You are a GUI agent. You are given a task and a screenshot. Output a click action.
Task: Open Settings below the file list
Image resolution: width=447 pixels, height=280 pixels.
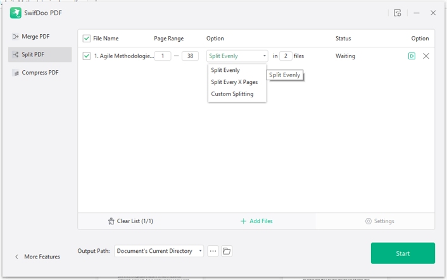(380, 221)
